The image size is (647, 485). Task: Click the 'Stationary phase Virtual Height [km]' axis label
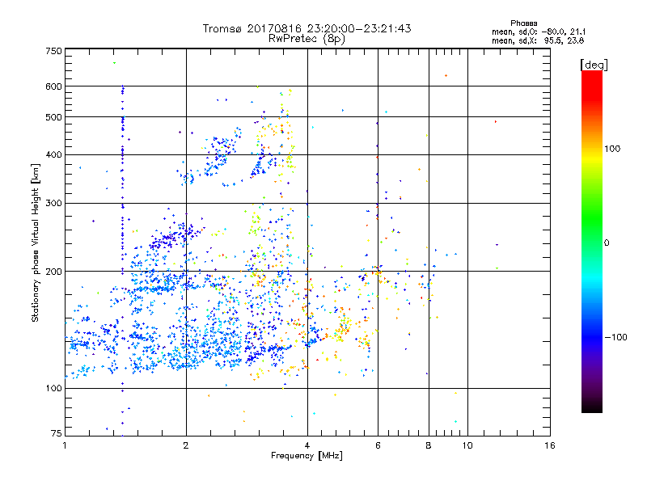pos(36,242)
